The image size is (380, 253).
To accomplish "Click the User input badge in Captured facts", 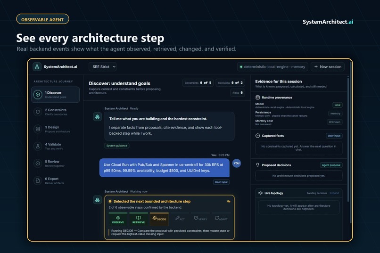I will click(x=334, y=136).
